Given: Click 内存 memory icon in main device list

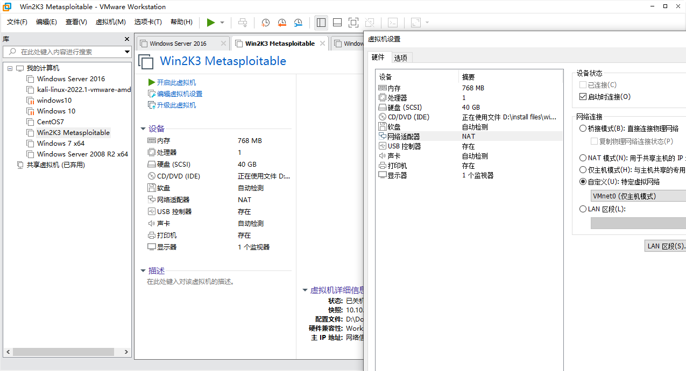Looking at the screenshot, I should coord(151,141).
